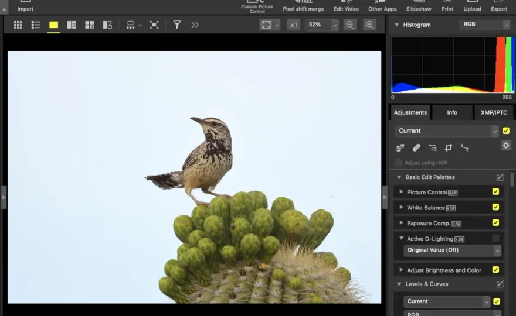Expand the Exposure Comp. palette
The image size is (516, 316).
401,223
